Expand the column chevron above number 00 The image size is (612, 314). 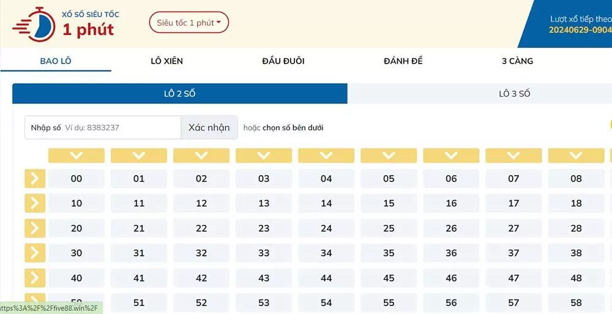[x=76, y=155]
